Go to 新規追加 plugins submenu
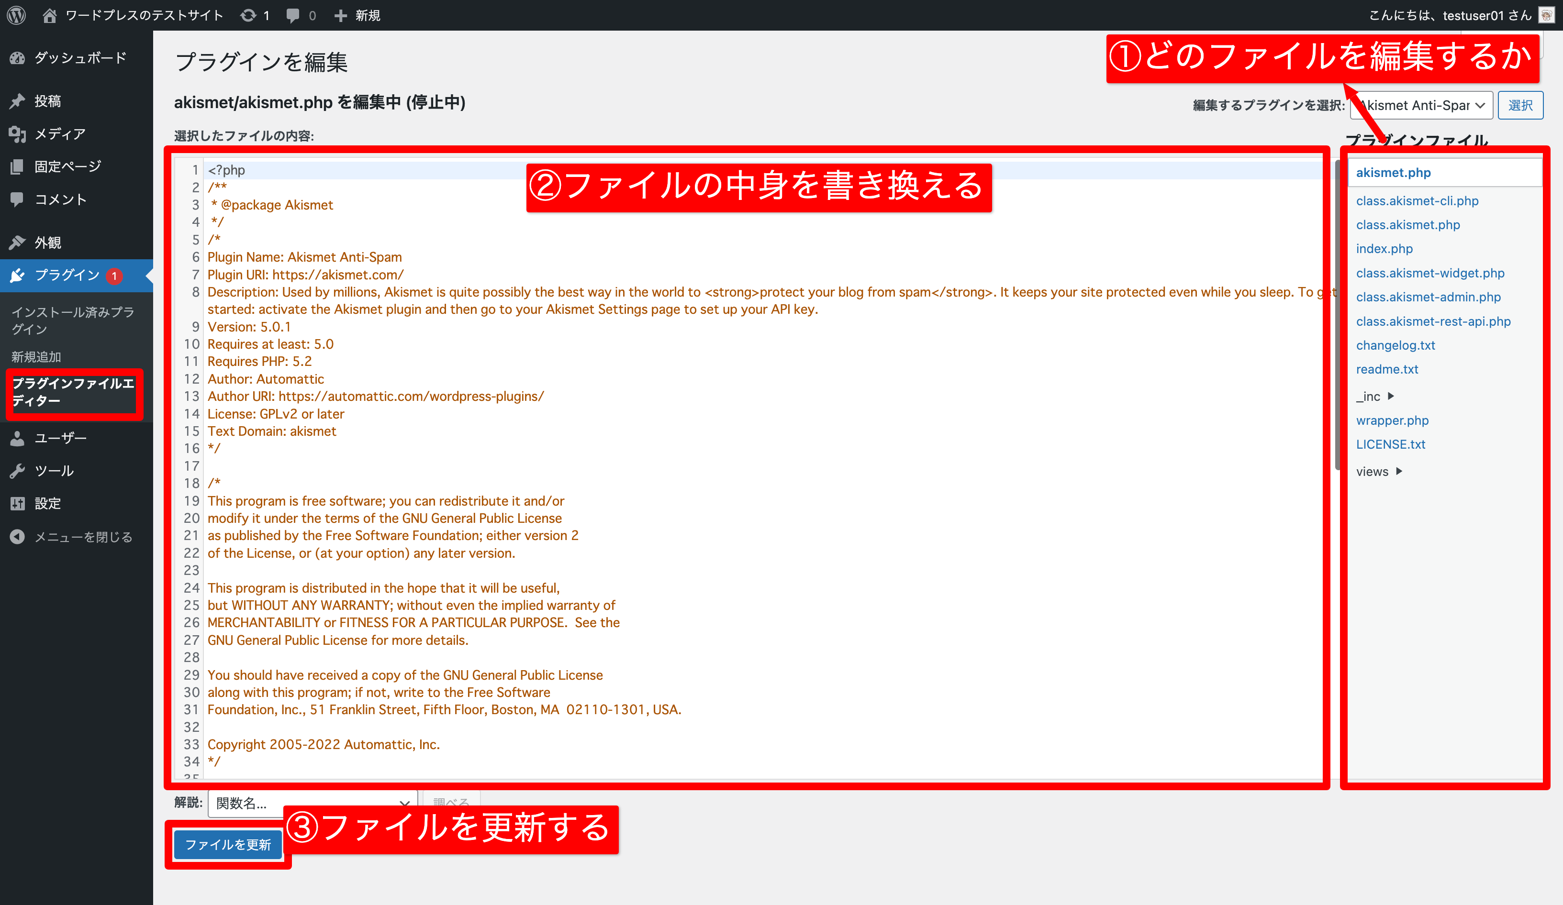1563x905 pixels. [36, 357]
